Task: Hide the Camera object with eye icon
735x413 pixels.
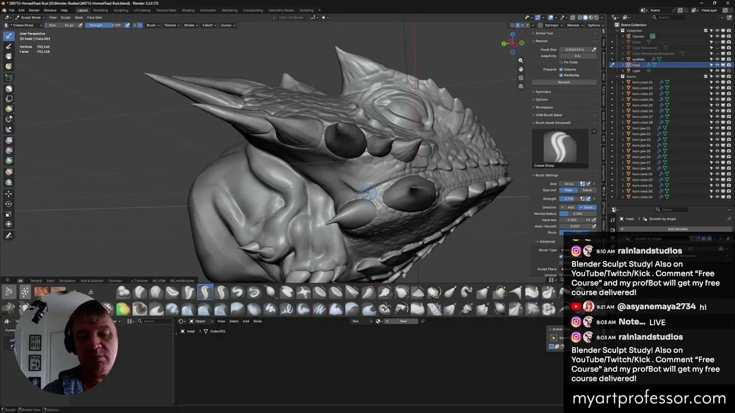Action: tap(717, 36)
